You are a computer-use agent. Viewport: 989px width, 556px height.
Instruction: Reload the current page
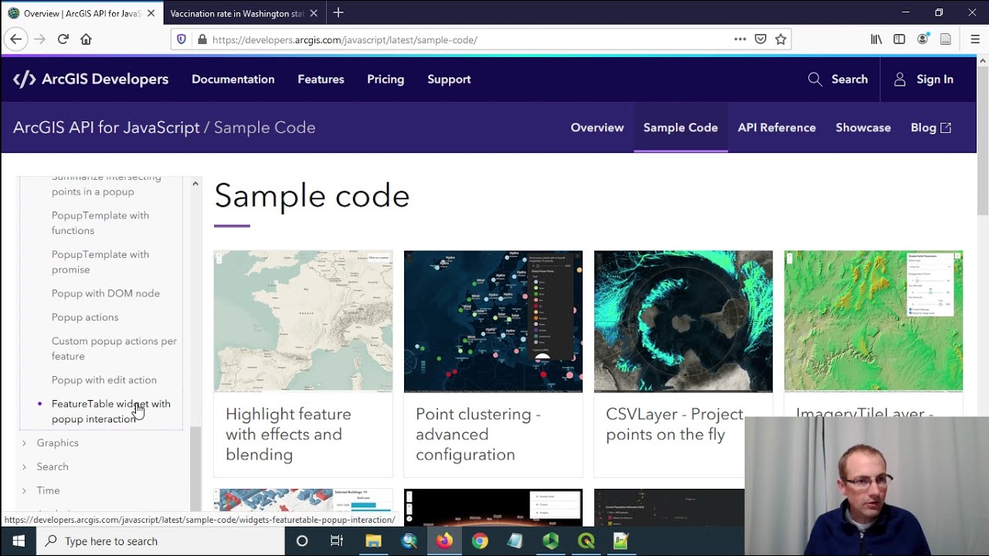pos(63,39)
